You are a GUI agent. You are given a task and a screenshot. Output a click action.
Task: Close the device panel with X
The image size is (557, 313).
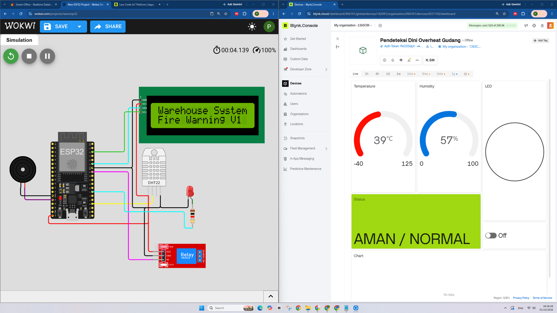click(x=337, y=39)
